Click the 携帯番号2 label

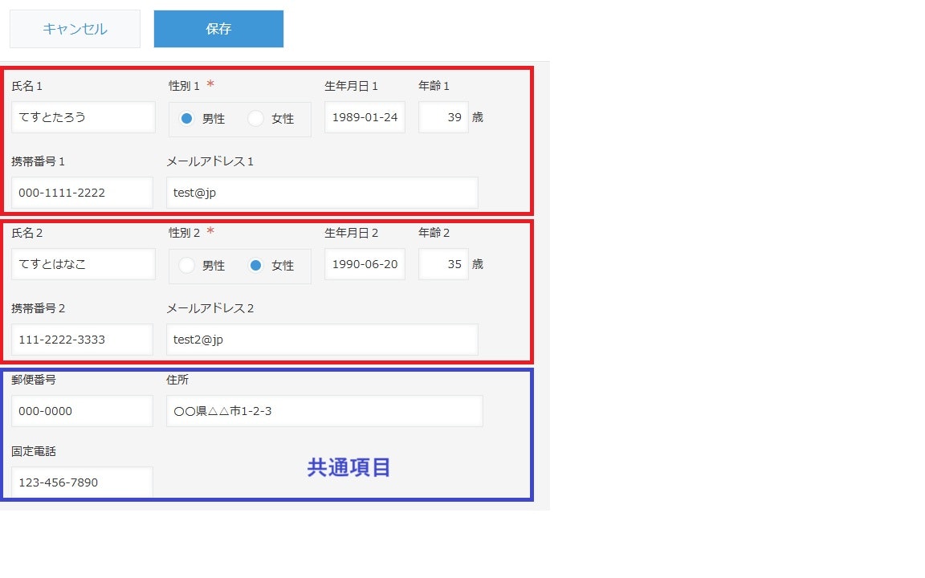pyautogui.click(x=39, y=308)
